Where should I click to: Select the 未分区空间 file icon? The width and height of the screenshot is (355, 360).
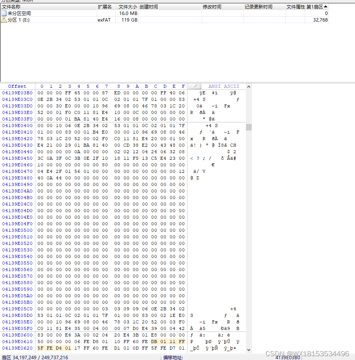click(x=4, y=13)
